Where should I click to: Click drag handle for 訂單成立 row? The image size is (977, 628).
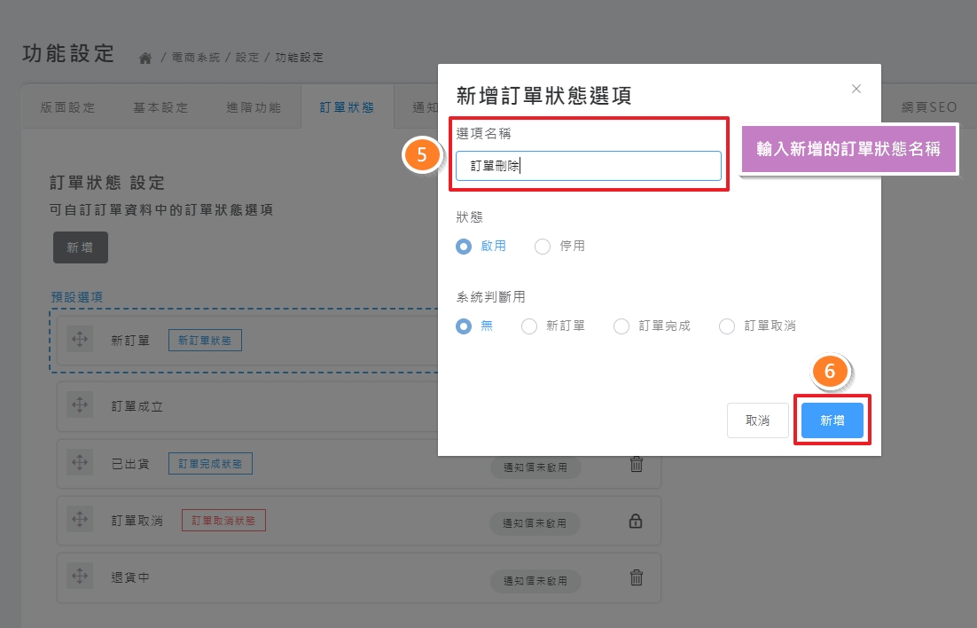[x=80, y=405]
